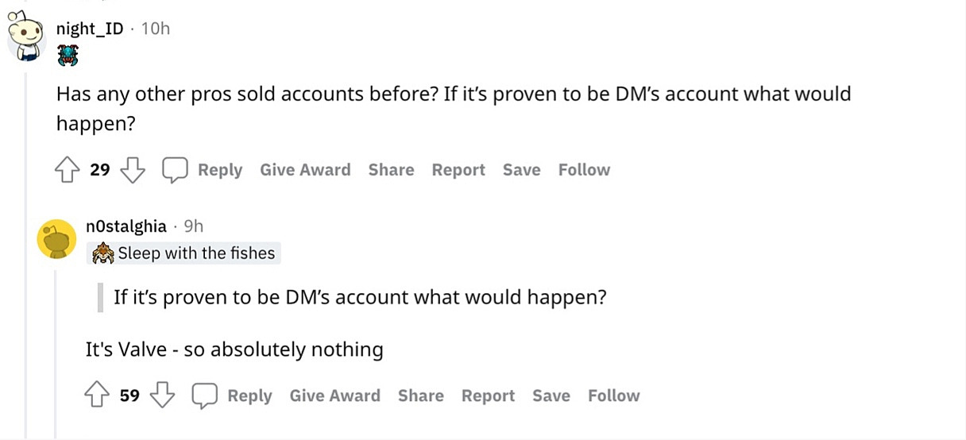Click the 'Sleep with the fishes' flair
Image resolution: width=966 pixels, height=440 pixels.
pyautogui.click(x=184, y=253)
